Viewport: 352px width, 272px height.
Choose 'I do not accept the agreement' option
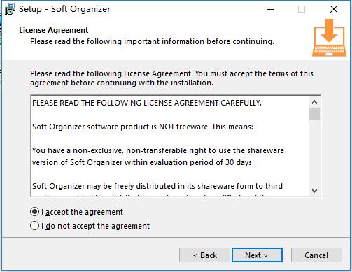coord(34,226)
